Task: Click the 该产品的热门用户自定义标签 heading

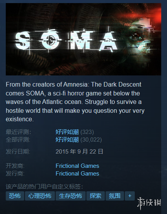Action: 45,187
